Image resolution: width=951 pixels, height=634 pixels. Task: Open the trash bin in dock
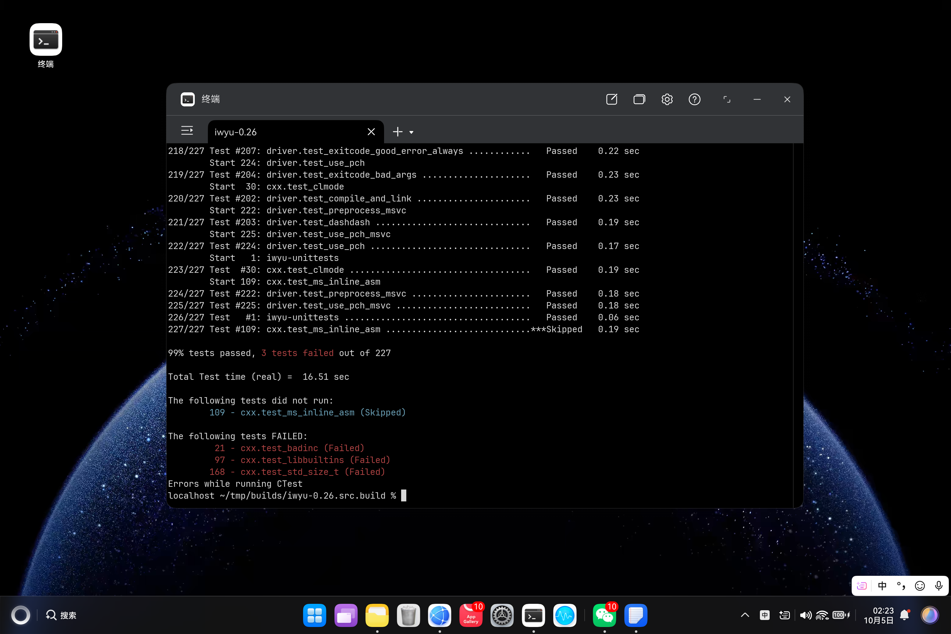(x=408, y=615)
